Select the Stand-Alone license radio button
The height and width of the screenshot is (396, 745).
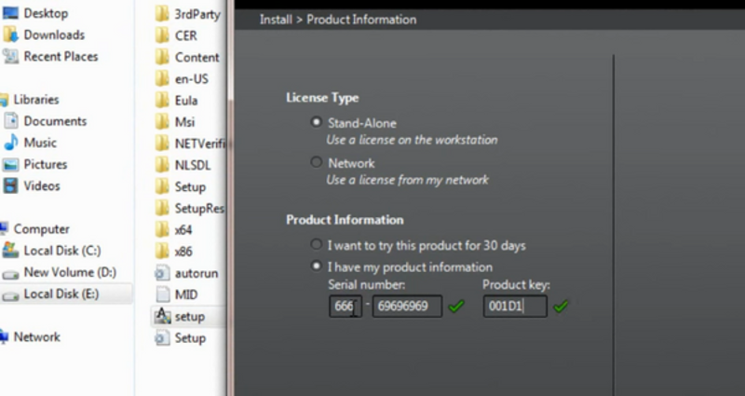pos(316,122)
